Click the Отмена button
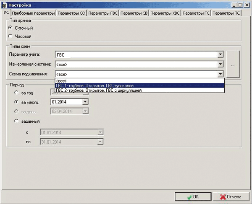Viewport: 252px width, 204px height. pos(231,196)
